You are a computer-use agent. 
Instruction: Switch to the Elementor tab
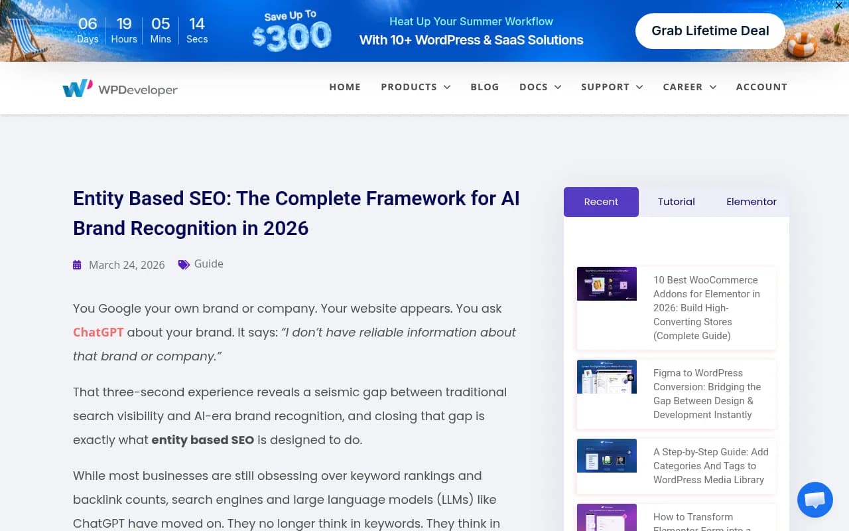point(751,202)
